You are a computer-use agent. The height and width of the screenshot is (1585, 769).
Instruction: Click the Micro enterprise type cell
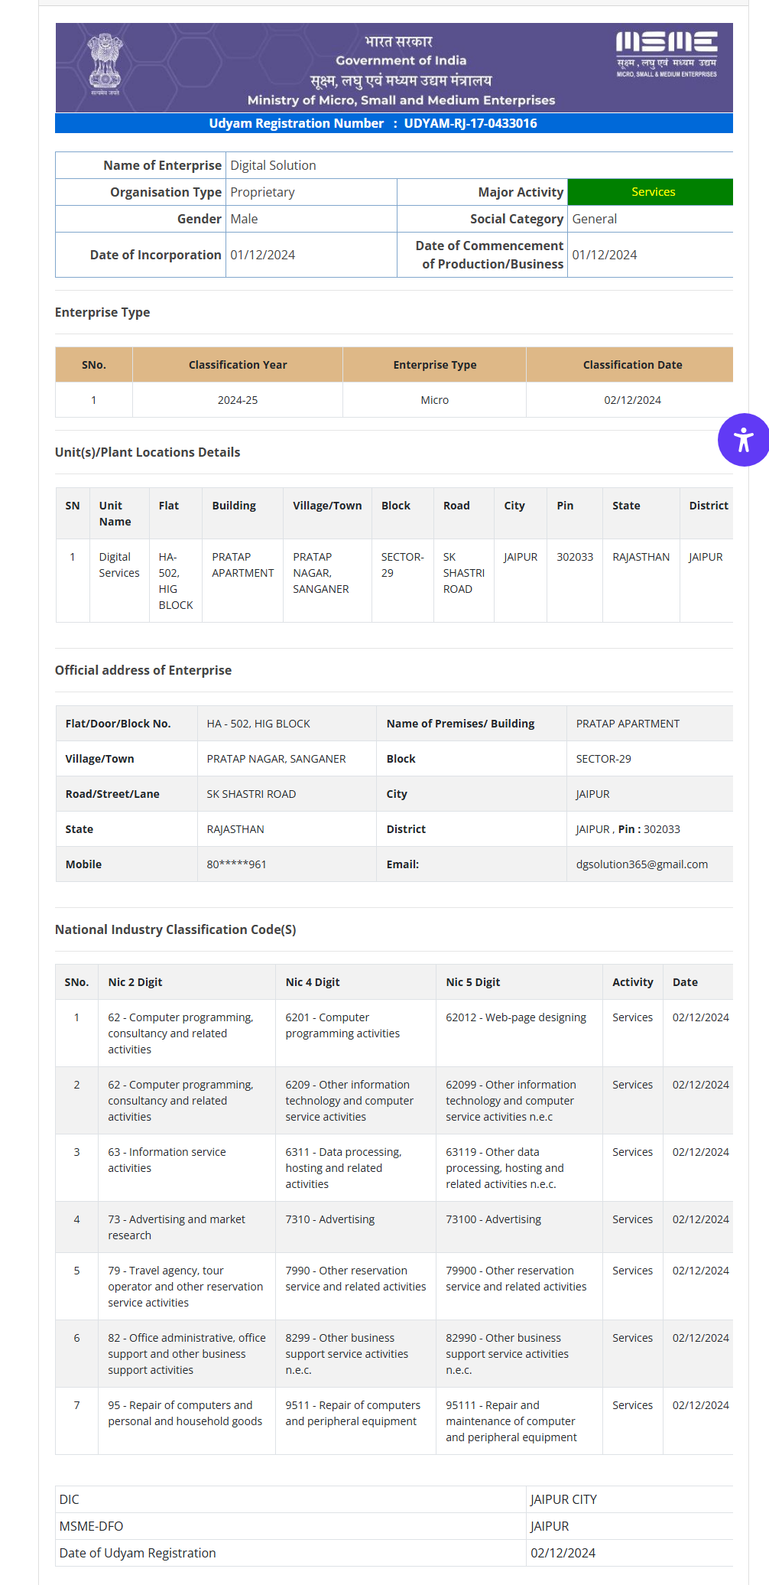(x=434, y=400)
